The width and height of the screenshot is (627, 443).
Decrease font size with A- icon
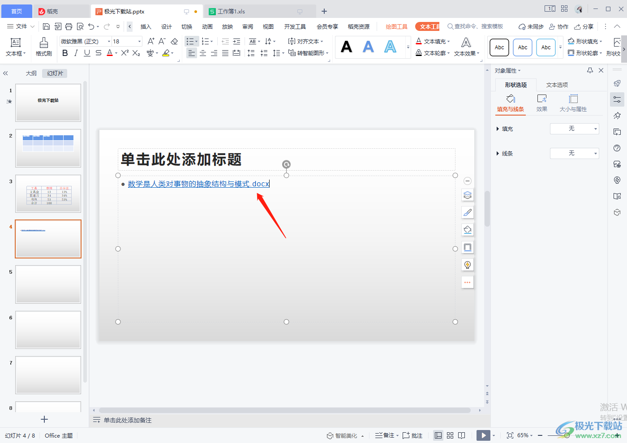click(x=162, y=41)
